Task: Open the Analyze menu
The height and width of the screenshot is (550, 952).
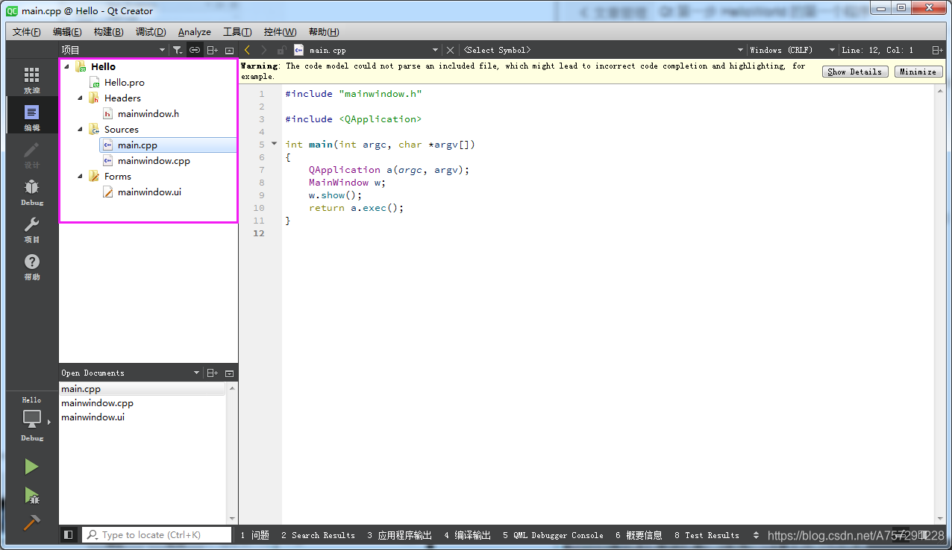Action: pyautogui.click(x=195, y=32)
